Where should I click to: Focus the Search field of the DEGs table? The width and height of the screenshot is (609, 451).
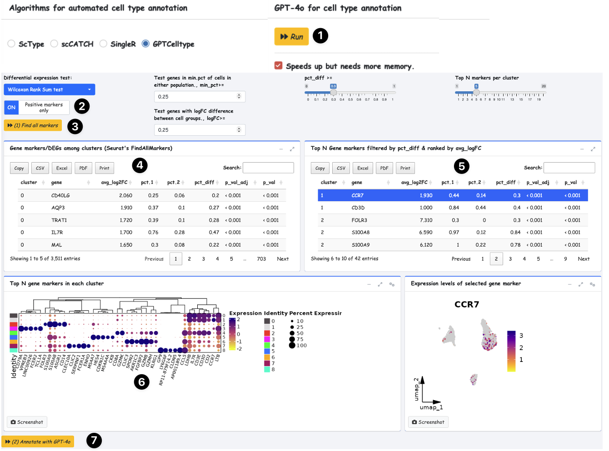[268, 168]
